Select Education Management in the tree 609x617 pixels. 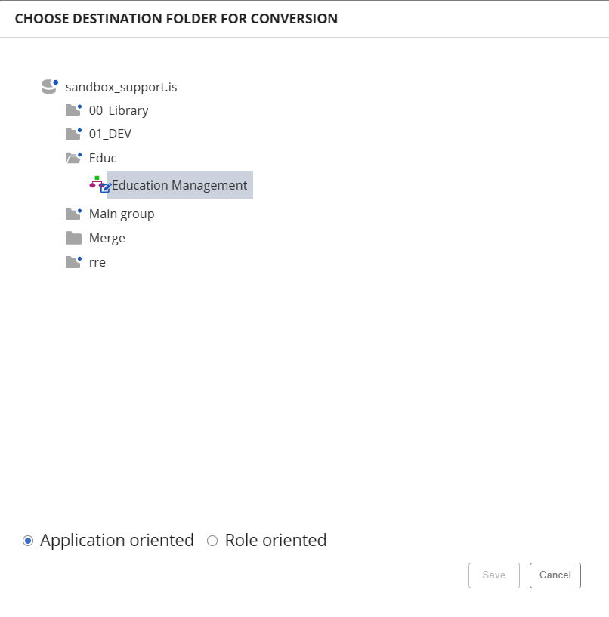coord(179,185)
